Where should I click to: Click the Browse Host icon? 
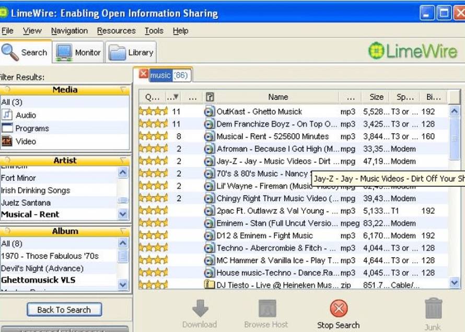(x=268, y=308)
